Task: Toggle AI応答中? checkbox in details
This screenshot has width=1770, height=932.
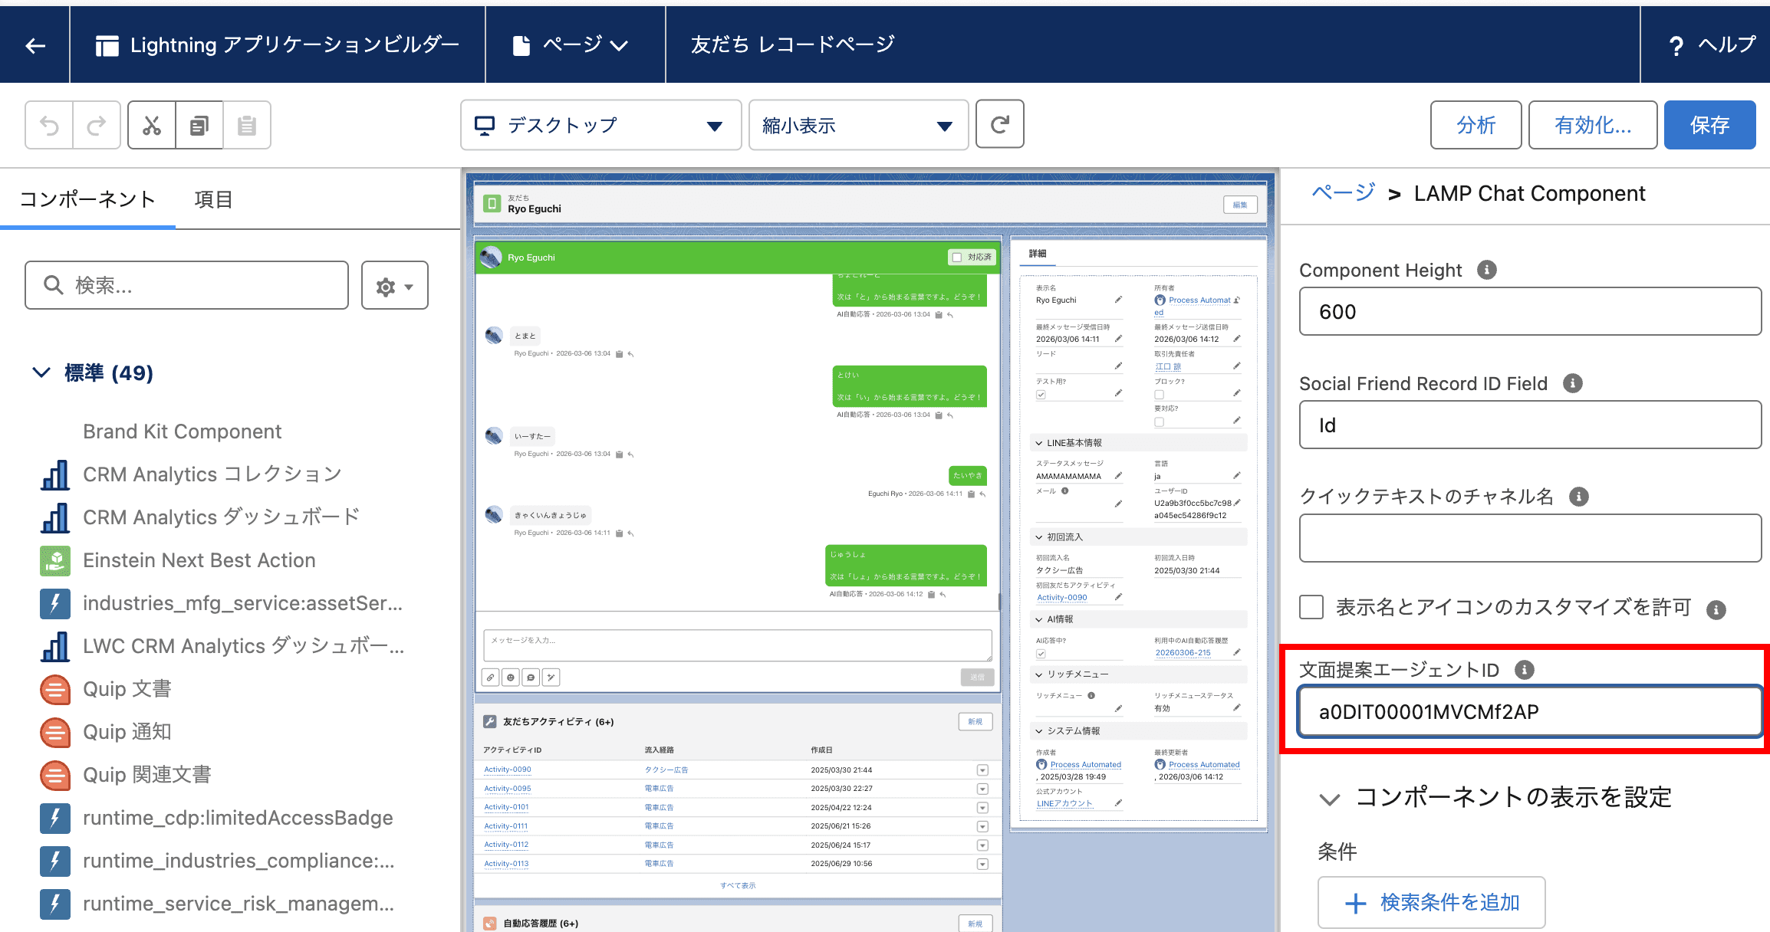Action: (x=1041, y=654)
